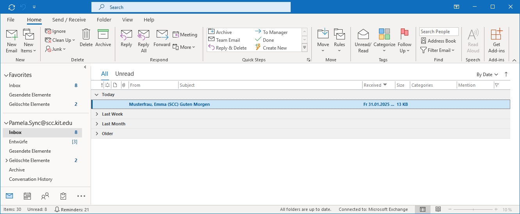Expand the Gelöschte Elemente folder tree
The width and height of the screenshot is (520, 214).
pyautogui.click(x=6, y=160)
